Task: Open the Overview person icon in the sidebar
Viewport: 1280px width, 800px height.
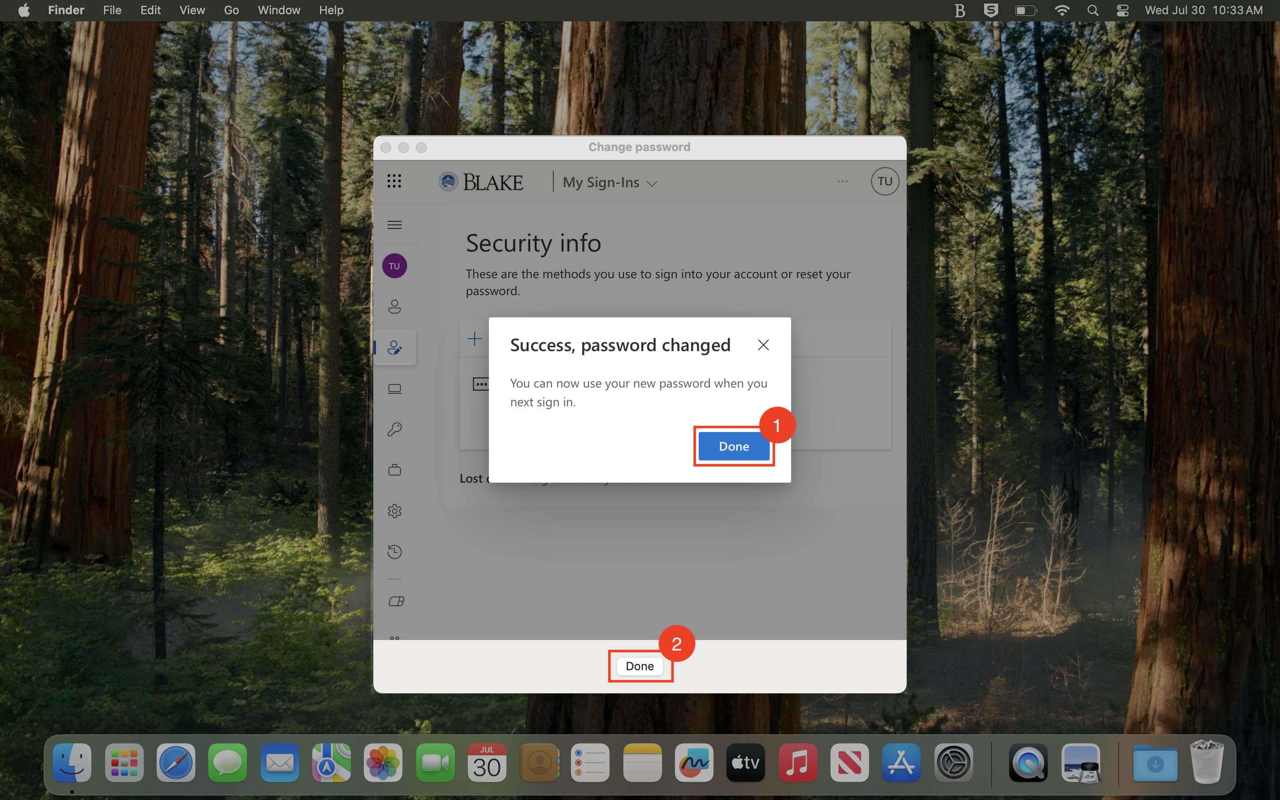Action: 395,307
